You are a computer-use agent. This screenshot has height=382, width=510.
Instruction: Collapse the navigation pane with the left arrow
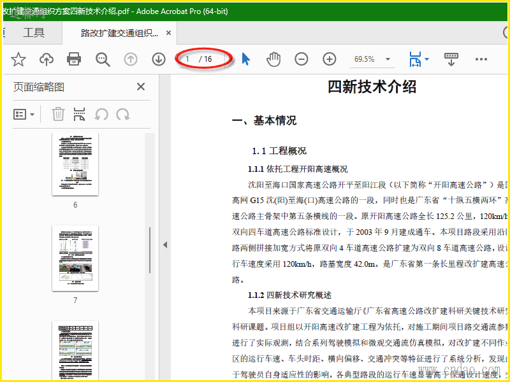point(165,244)
